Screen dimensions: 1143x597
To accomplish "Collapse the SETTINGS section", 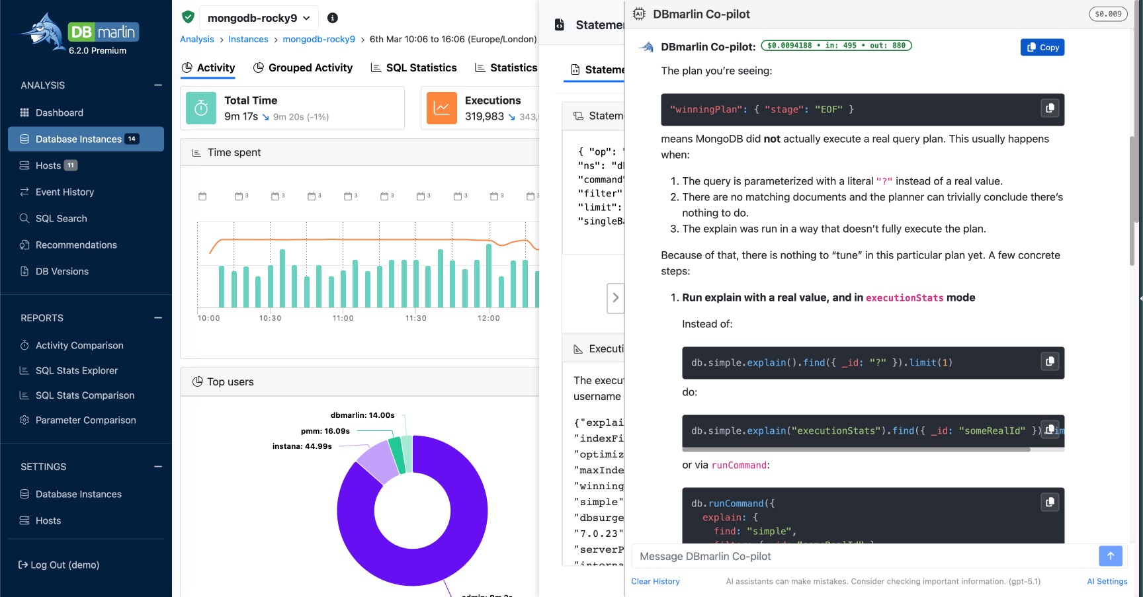I will pyautogui.click(x=158, y=467).
